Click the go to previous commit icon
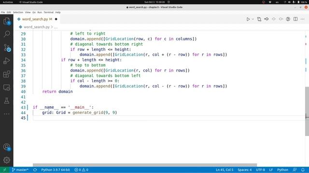 pyautogui.click(x=267, y=19)
